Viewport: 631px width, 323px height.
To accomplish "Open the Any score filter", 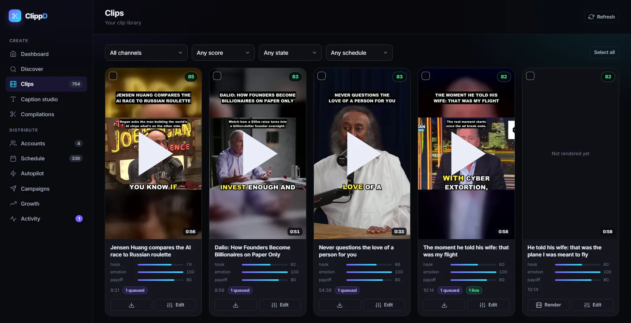I will coord(223,53).
